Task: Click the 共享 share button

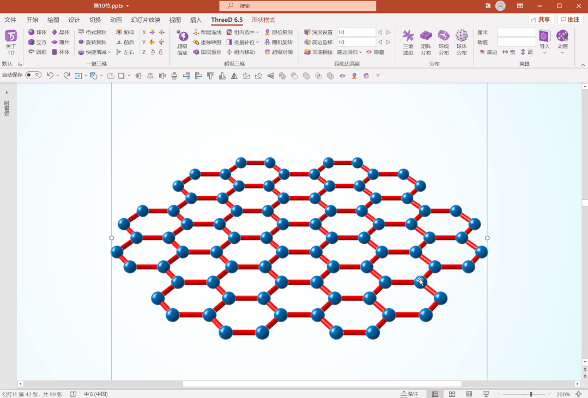Action: coord(541,19)
